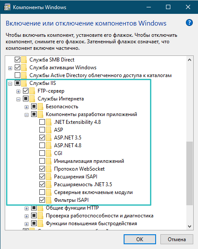
Task: Select the folder icon beside Службы IIS
Action: (24, 83)
